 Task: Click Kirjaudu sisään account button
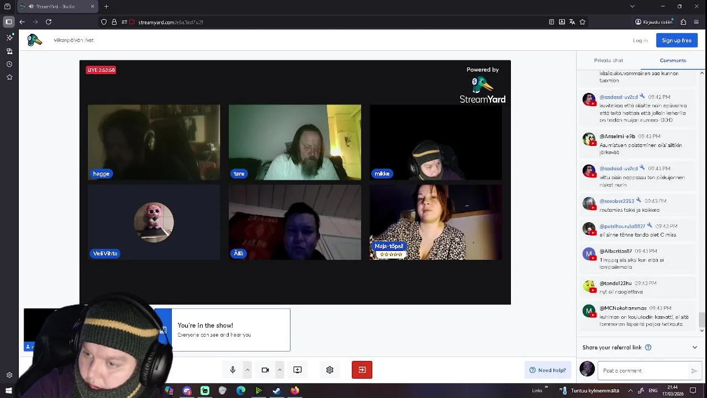tap(654, 22)
